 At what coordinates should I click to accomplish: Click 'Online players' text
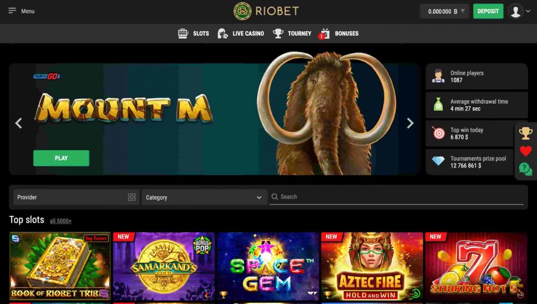pyautogui.click(x=467, y=73)
